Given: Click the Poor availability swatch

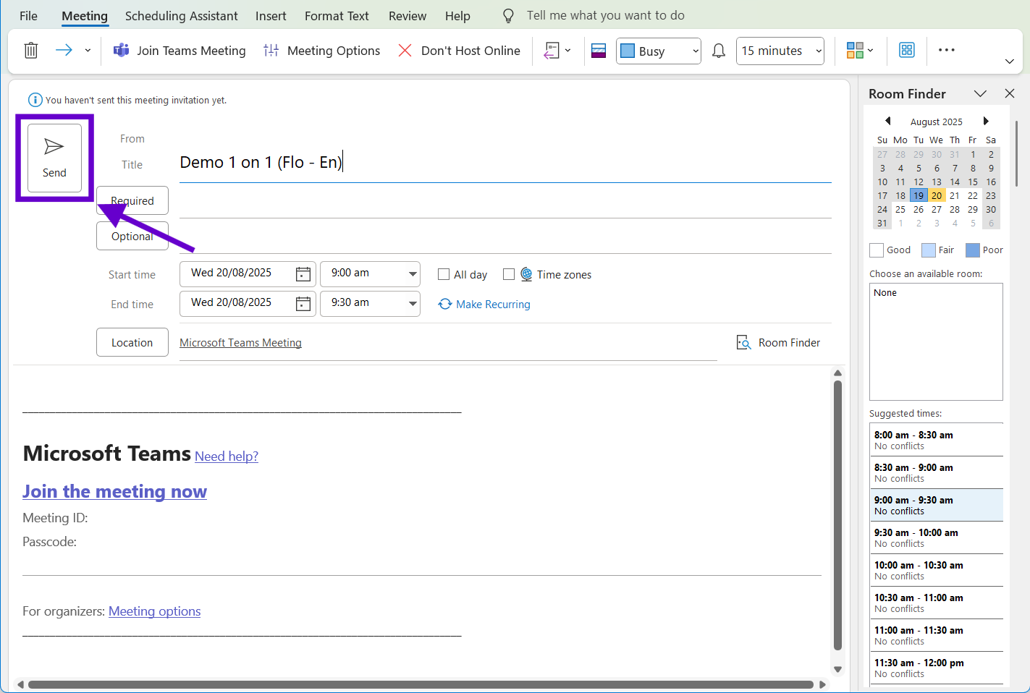Looking at the screenshot, I should point(973,250).
